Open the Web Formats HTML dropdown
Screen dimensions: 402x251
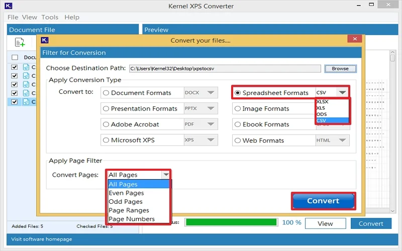[343, 141]
